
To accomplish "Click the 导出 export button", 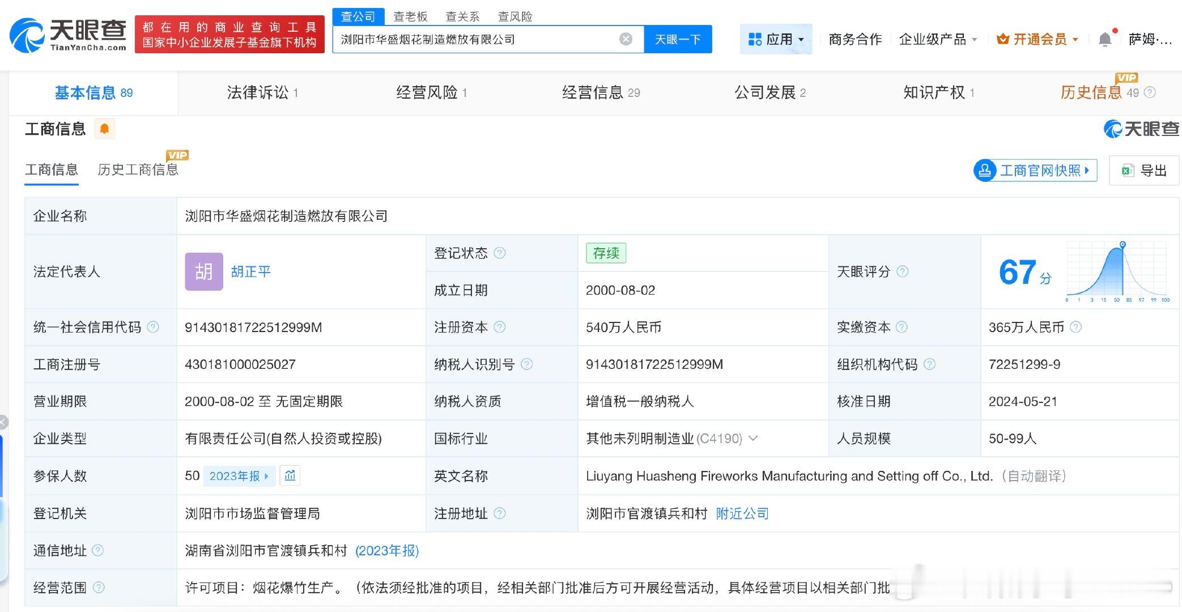I will coord(1144,171).
